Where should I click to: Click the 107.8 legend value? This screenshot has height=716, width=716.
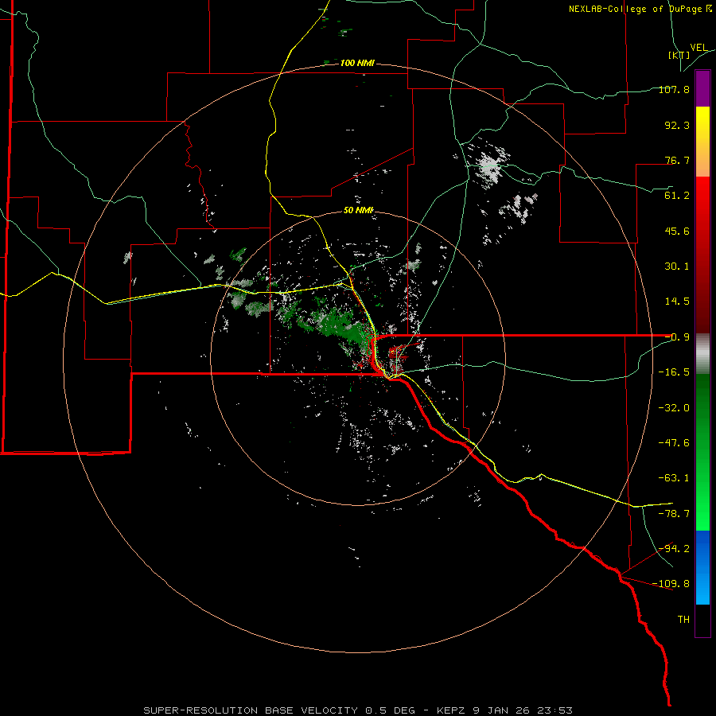674,89
